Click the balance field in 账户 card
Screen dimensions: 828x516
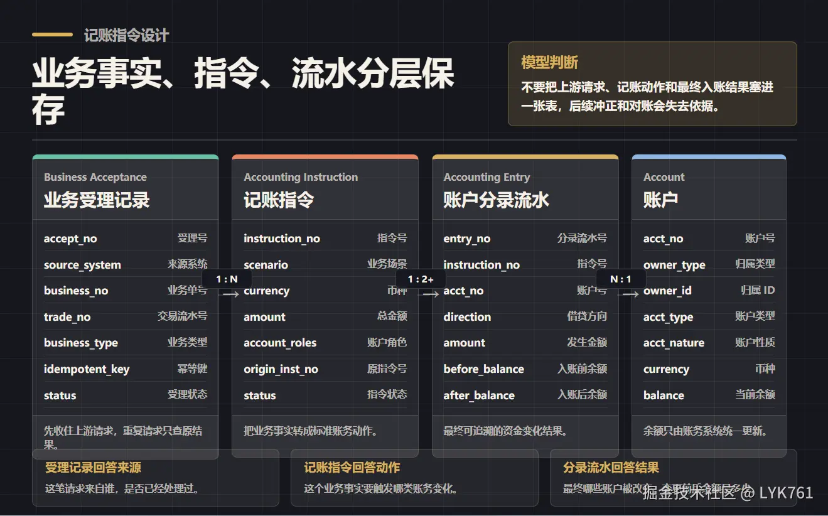(664, 395)
